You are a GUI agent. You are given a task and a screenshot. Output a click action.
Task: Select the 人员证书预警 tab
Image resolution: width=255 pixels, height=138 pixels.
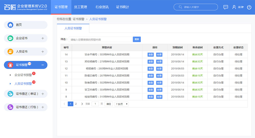(x=73, y=28)
